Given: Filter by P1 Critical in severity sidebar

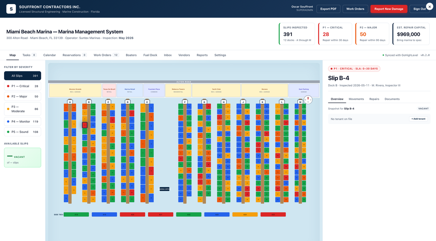Looking at the screenshot, I should tap(22, 86).
